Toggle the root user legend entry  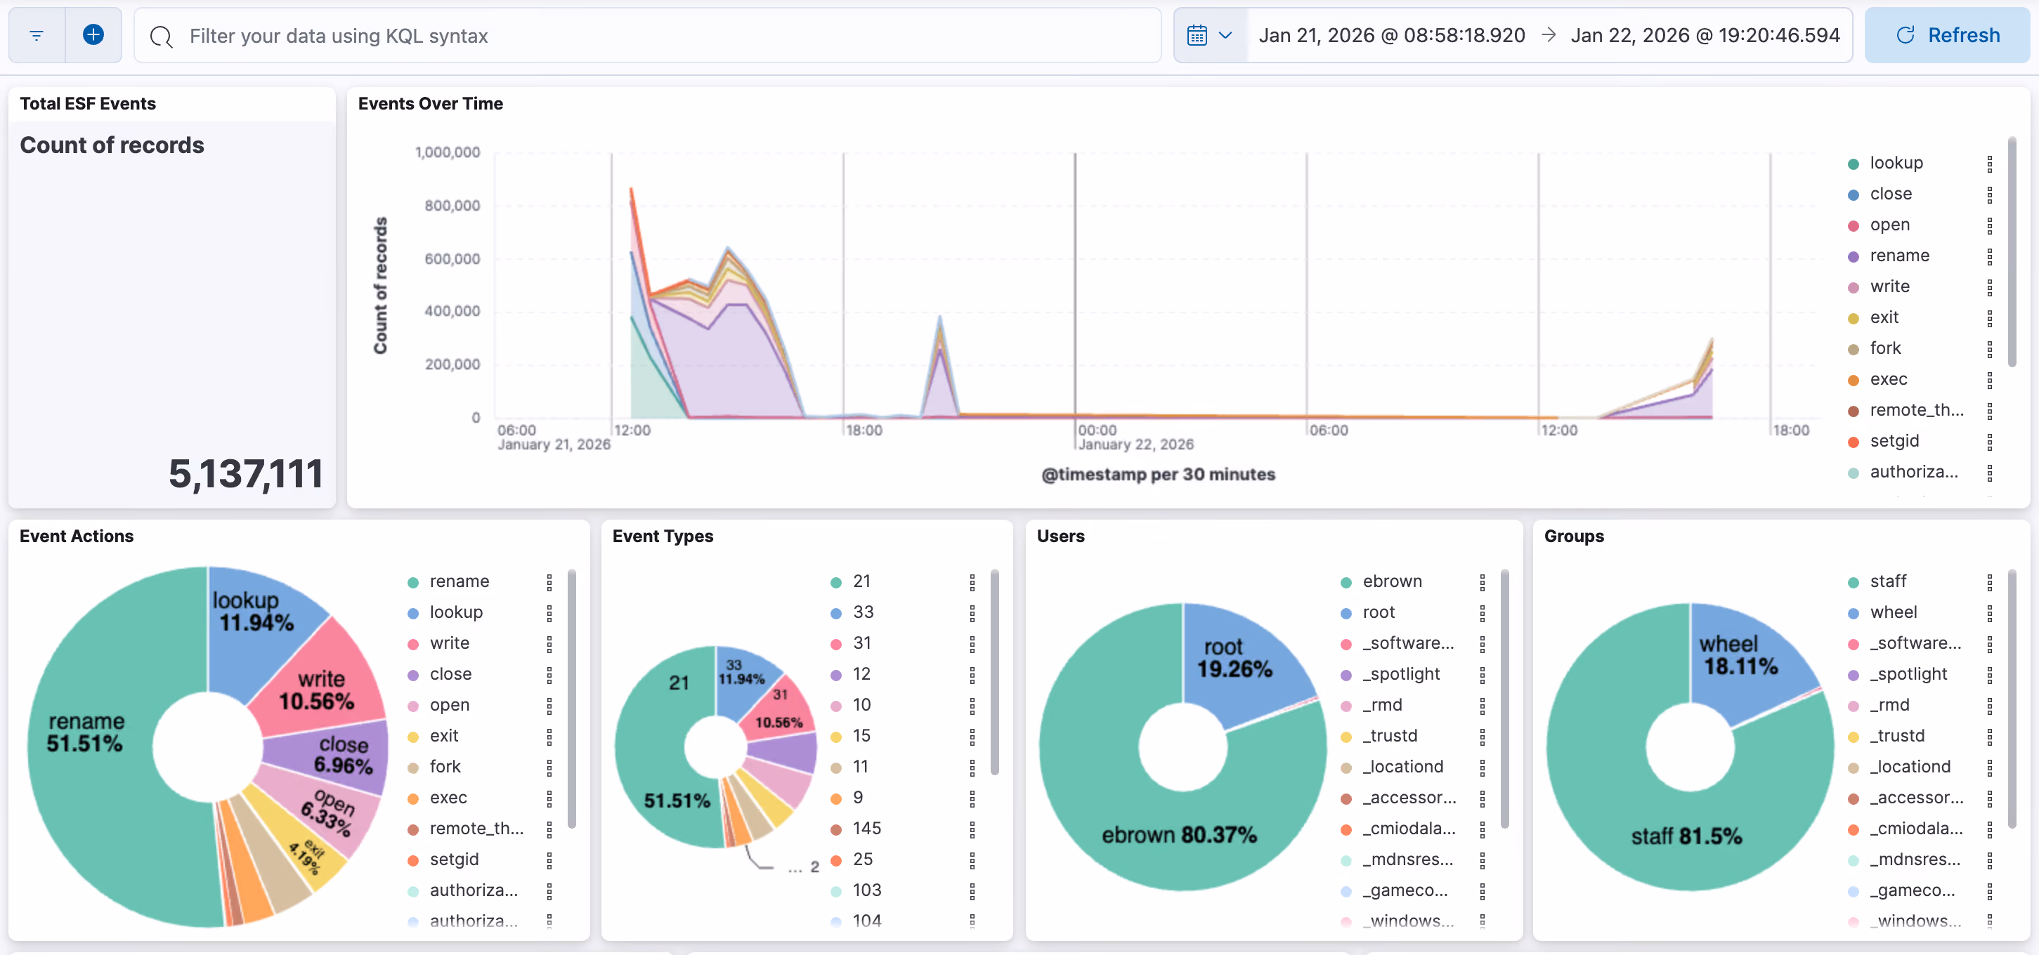click(x=1378, y=612)
